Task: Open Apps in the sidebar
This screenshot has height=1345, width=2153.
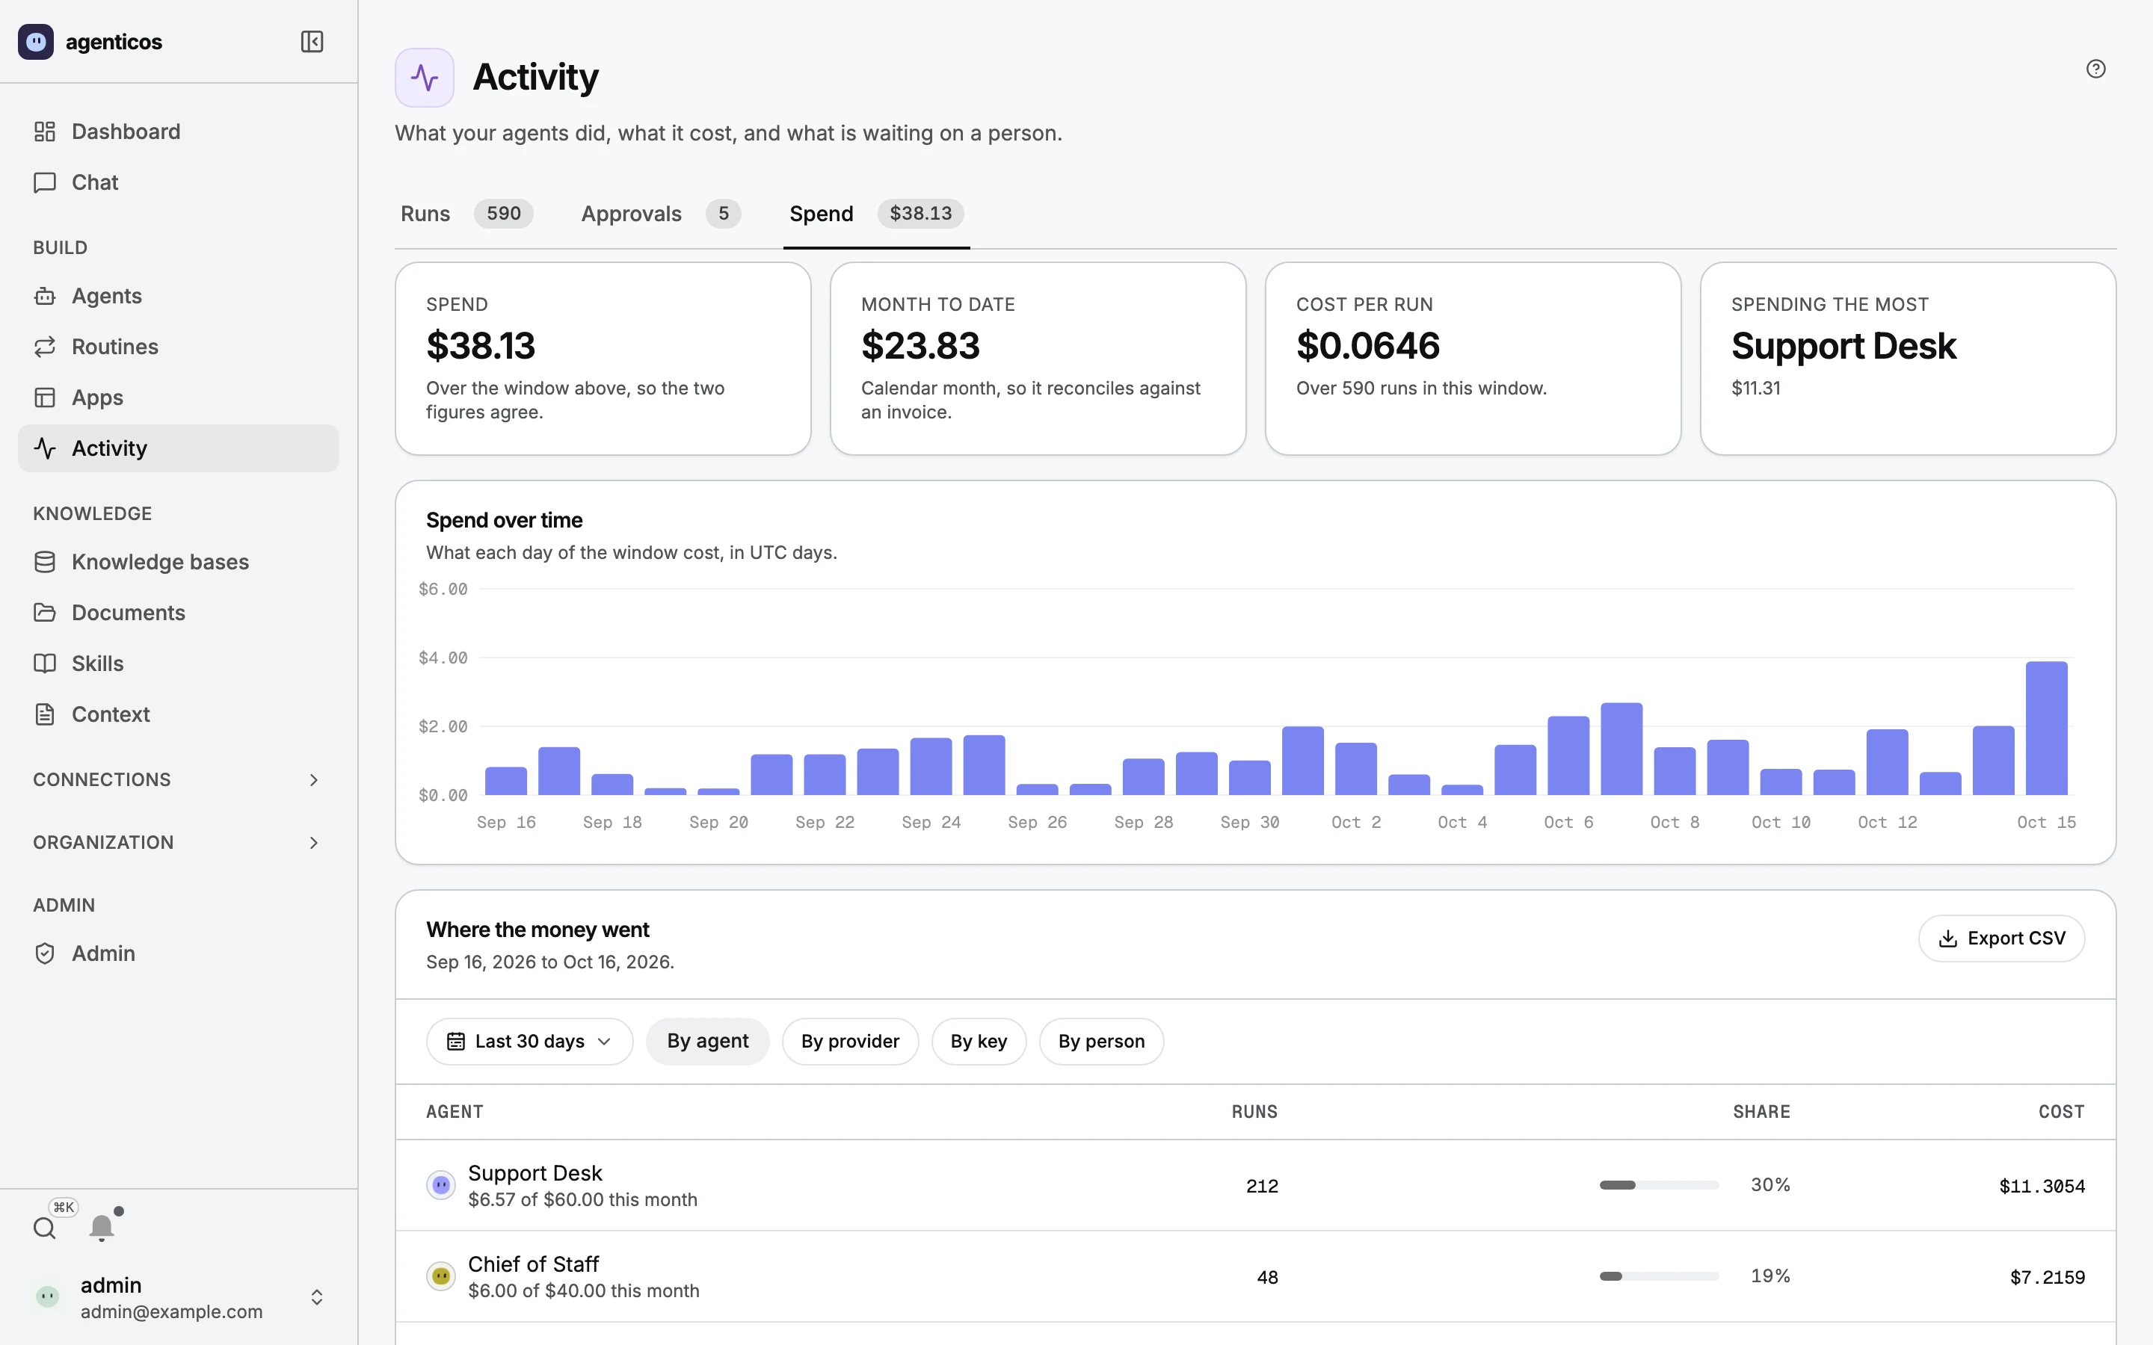Action: tap(178, 398)
